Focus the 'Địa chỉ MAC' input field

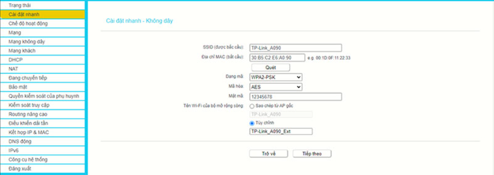tap(277, 58)
